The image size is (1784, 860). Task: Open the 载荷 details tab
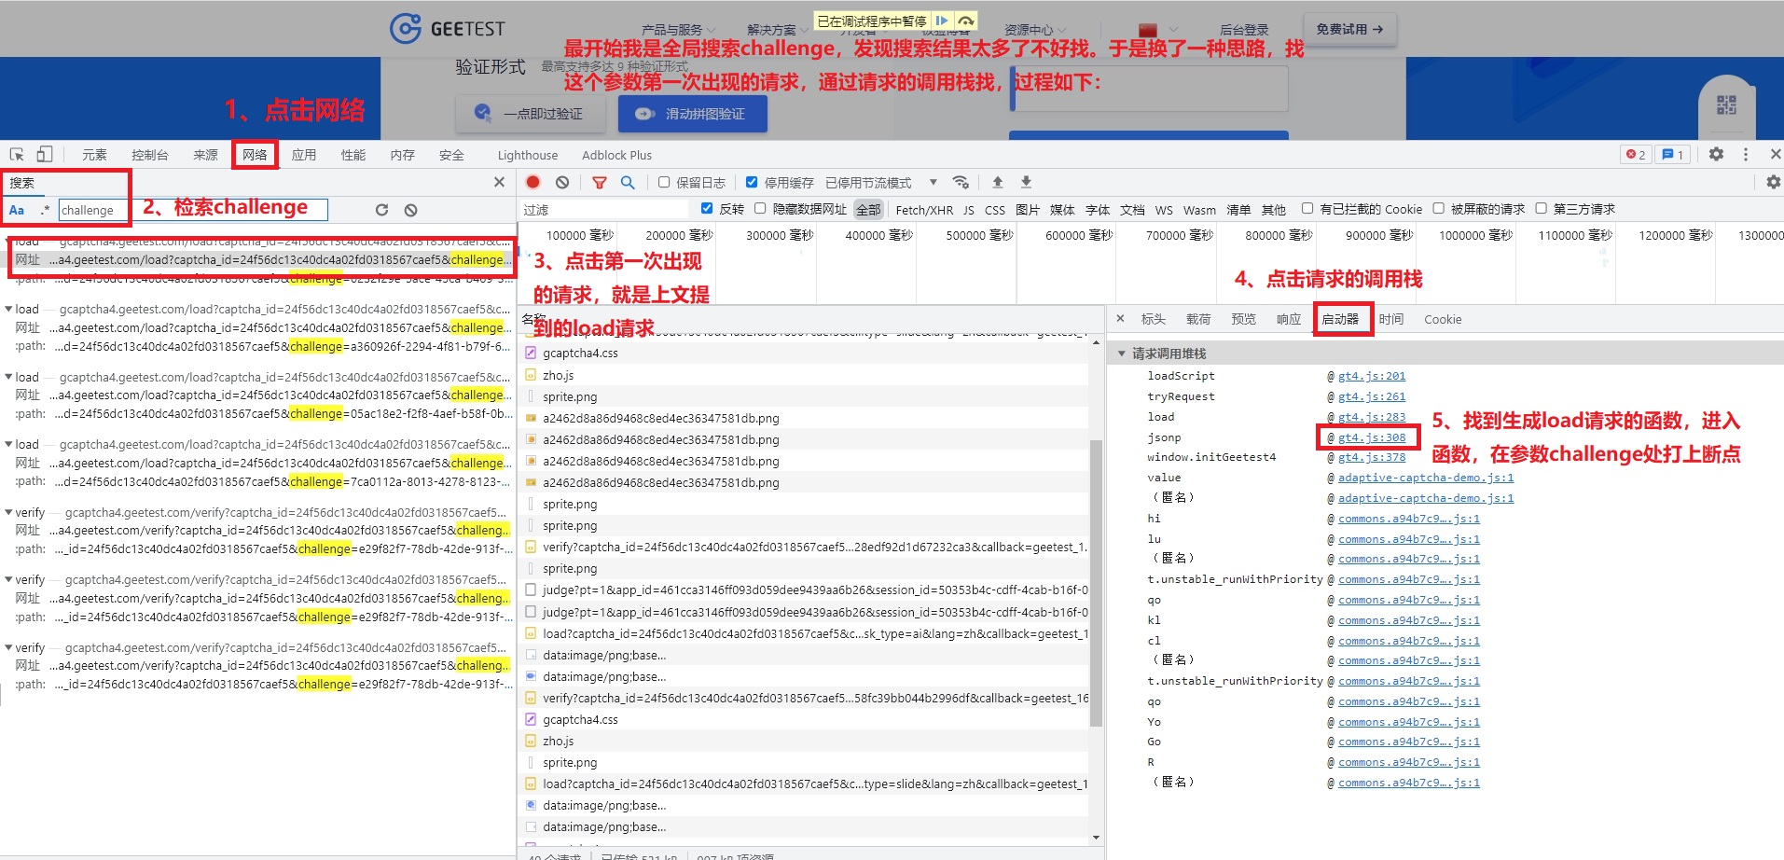click(x=1198, y=319)
